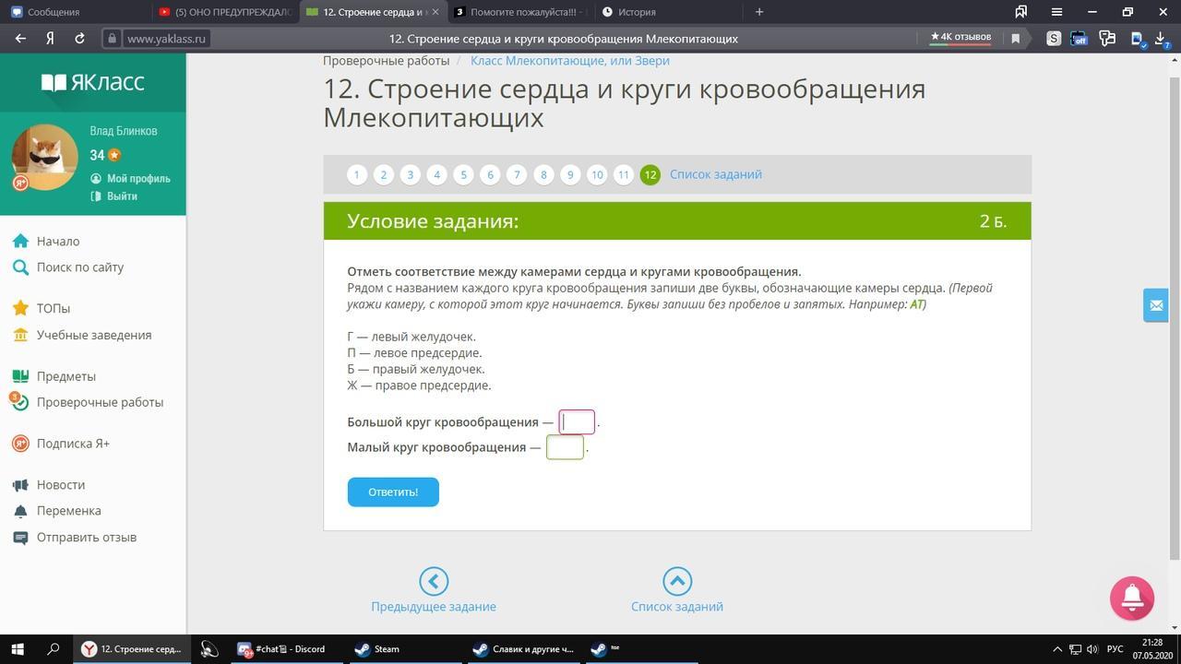Go to task number 5
The image size is (1181, 664).
point(464,174)
